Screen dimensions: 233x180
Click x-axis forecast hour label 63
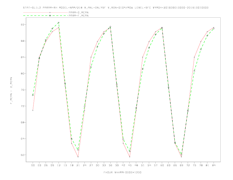169,165
